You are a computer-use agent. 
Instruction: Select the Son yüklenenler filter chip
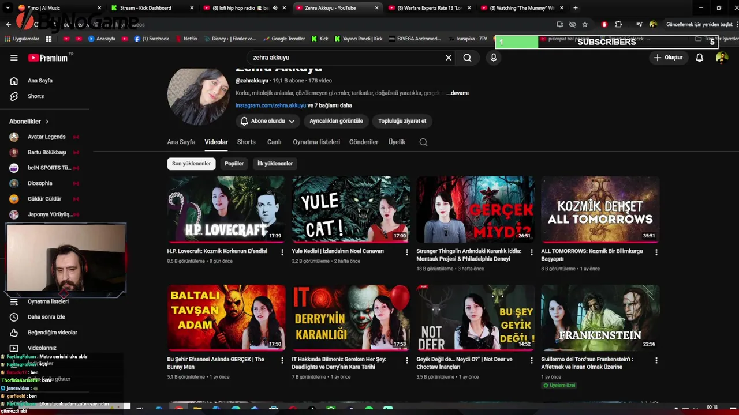tap(191, 164)
